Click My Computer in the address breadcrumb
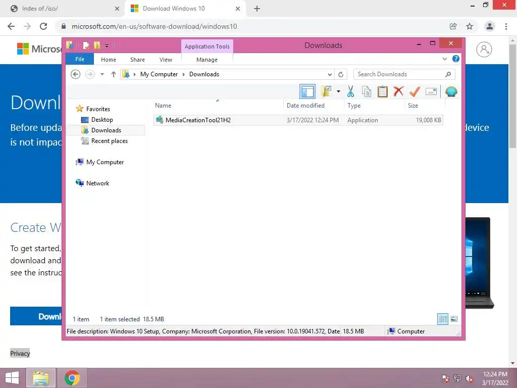Image resolution: width=517 pixels, height=388 pixels. tap(159, 74)
